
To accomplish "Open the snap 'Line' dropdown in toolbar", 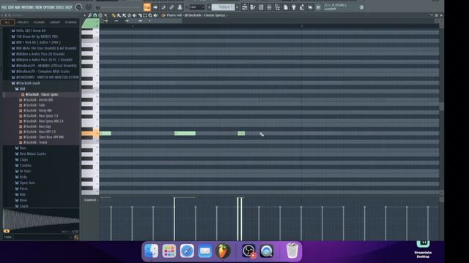I will 196,7.
